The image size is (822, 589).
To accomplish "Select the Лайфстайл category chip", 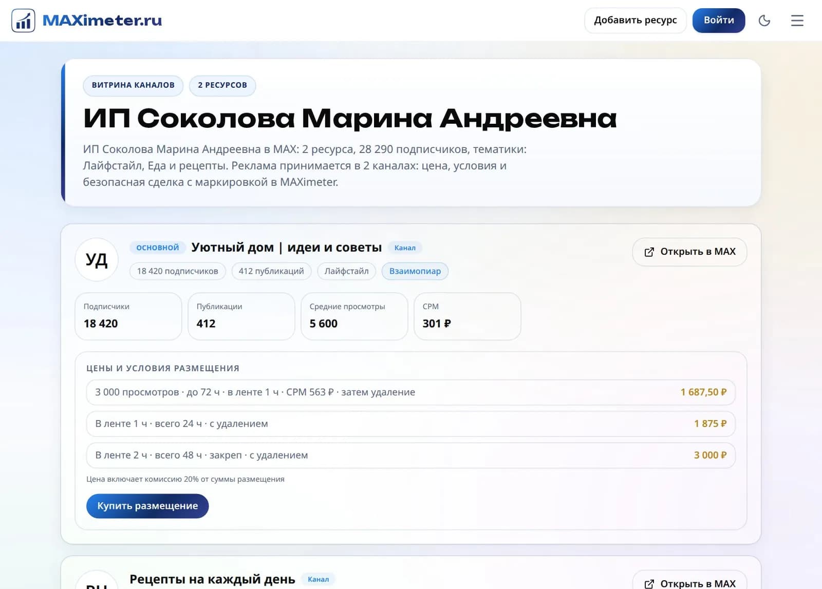I will coord(346,271).
